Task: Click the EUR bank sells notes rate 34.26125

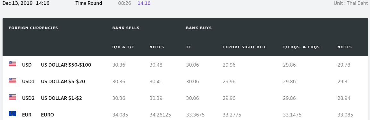Action: pyautogui.click(x=160, y=115)
